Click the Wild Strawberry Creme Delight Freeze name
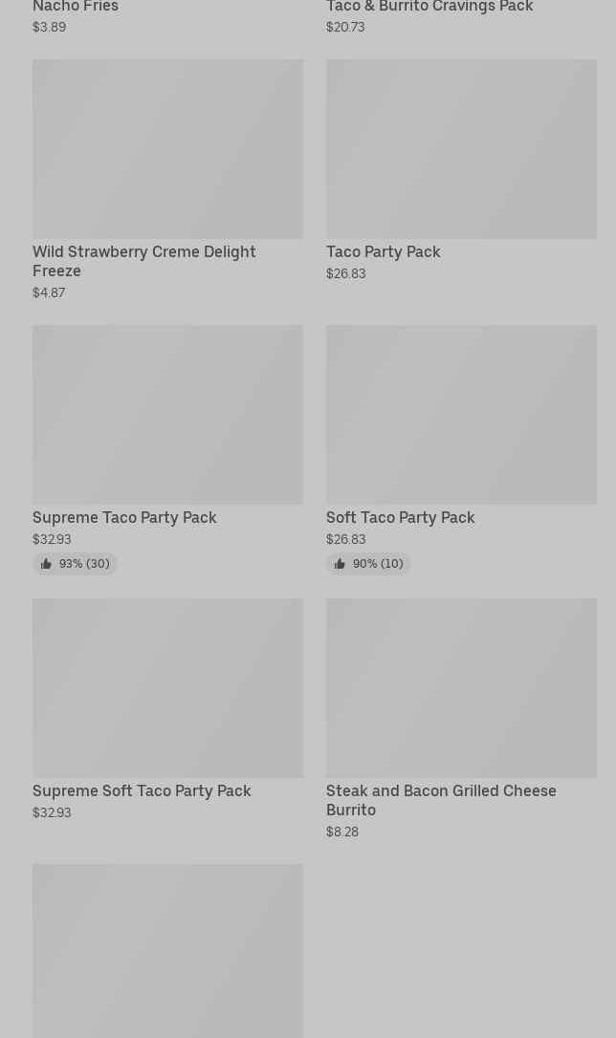Image resolution: width=616 pixels, height=1038 pixels. pyautogui.click(x=143, y=261)
